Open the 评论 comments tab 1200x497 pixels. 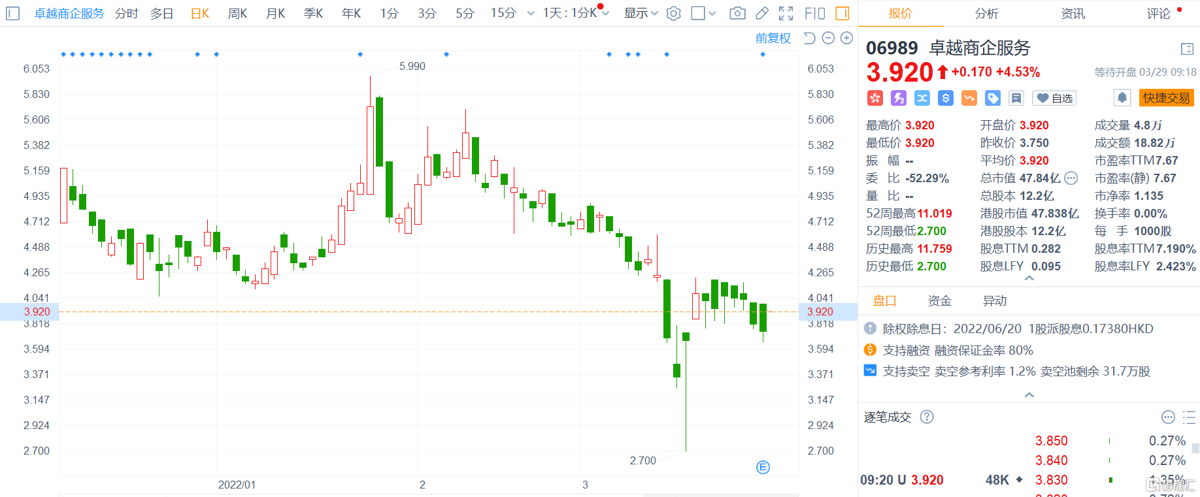pyautogui.click(x=1159, y=14)
